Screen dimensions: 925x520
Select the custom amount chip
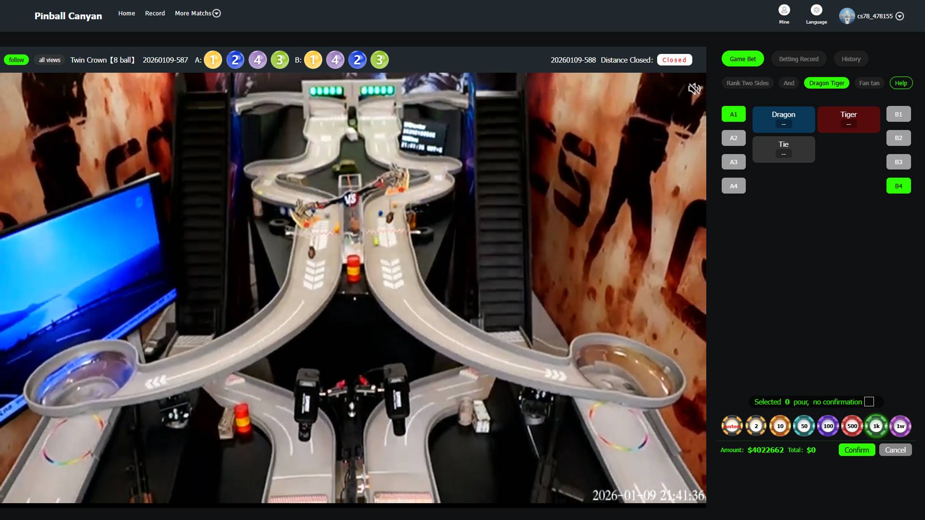tap(732, 426)
